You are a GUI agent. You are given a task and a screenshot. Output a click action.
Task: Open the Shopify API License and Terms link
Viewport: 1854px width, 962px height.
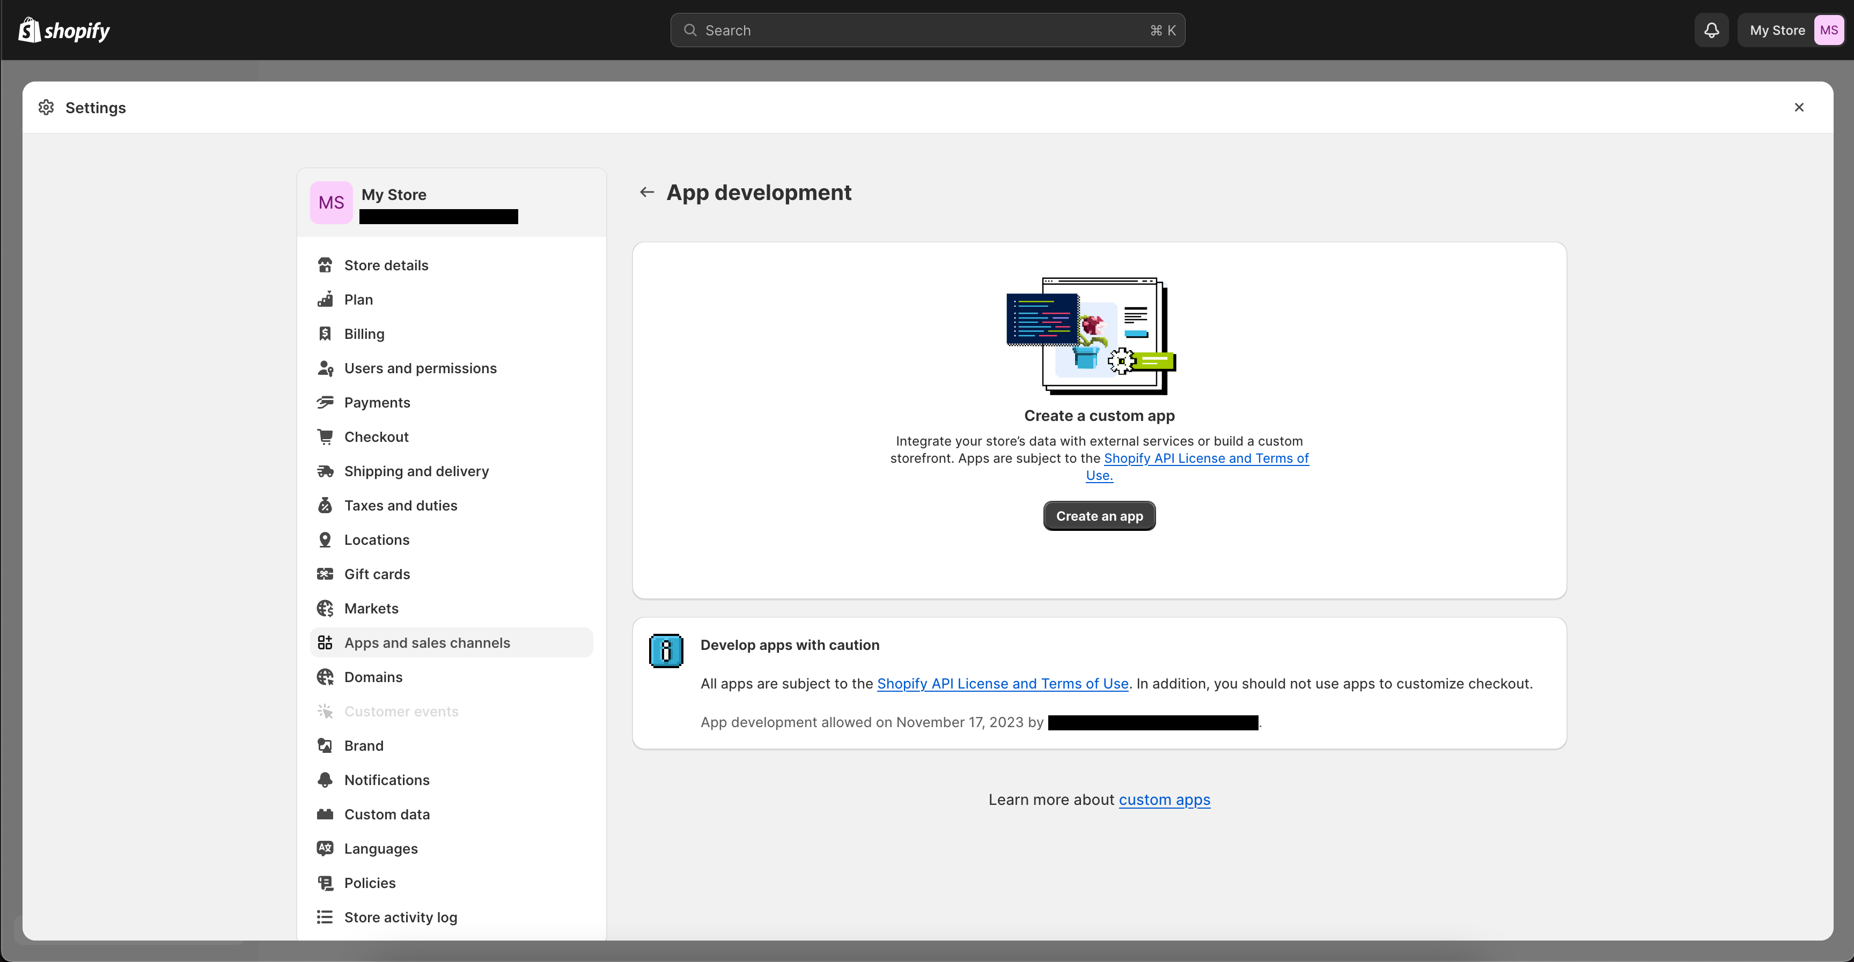click(x=1003, y=684)
